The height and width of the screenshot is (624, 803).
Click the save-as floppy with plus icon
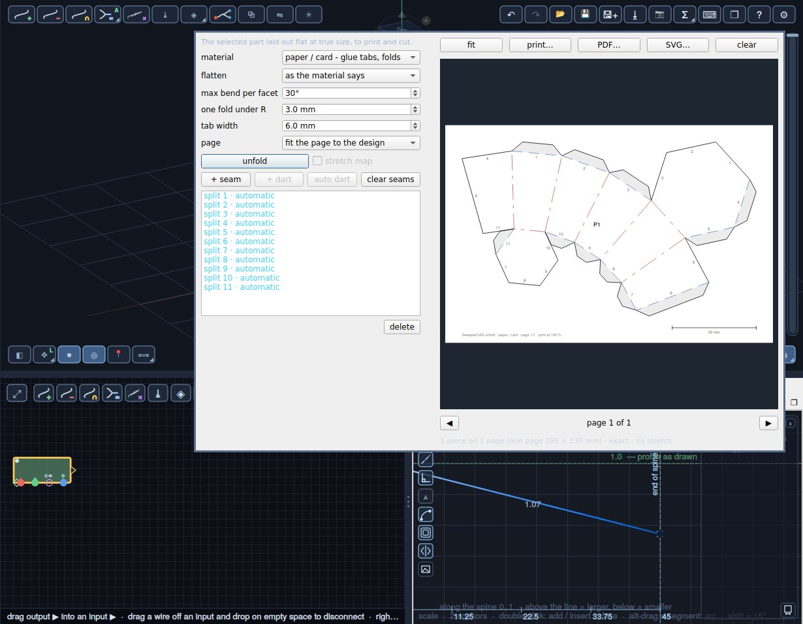pyautogui.click(x=612, y=14)
